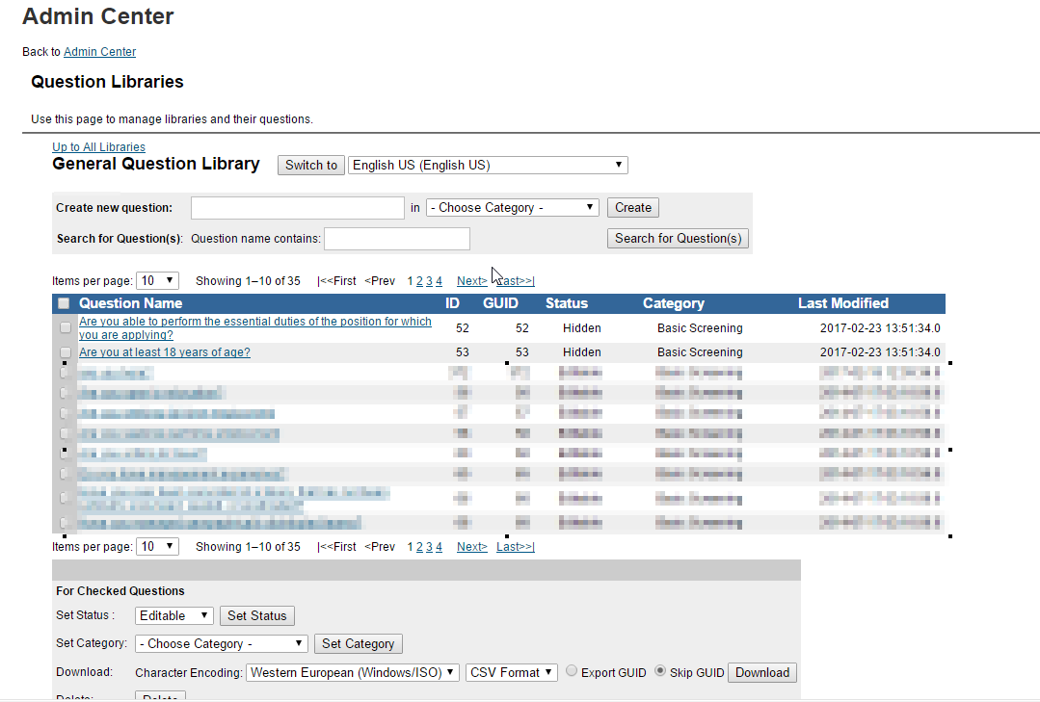Select the Skip GUID radio option

pos(660,671)
